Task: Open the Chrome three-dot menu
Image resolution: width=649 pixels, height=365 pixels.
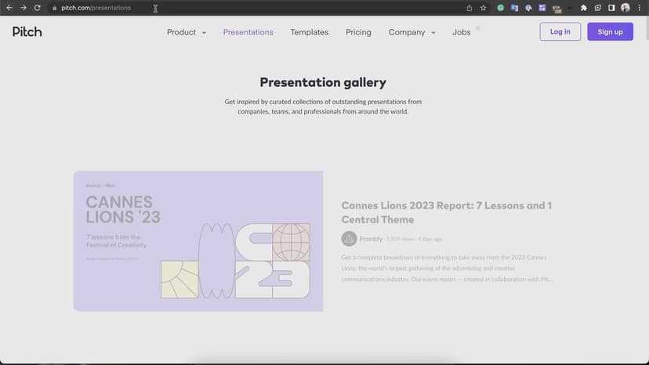Action: (639, 8)
